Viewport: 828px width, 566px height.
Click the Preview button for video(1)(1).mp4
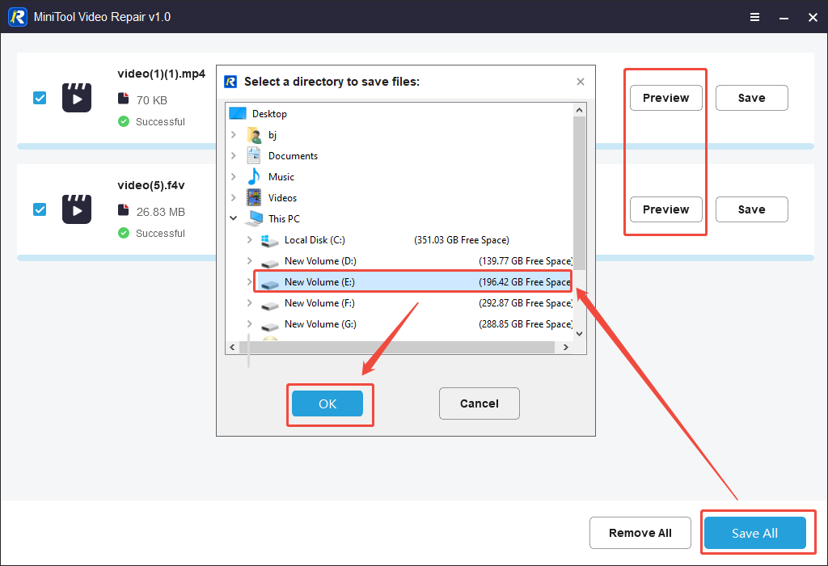pyautogui.click(x=665, y=98)
